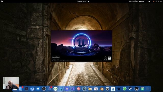This screenshot has height=92, width=163.
Task: Launch Steam from the dock
Action: tap(130, 89)
